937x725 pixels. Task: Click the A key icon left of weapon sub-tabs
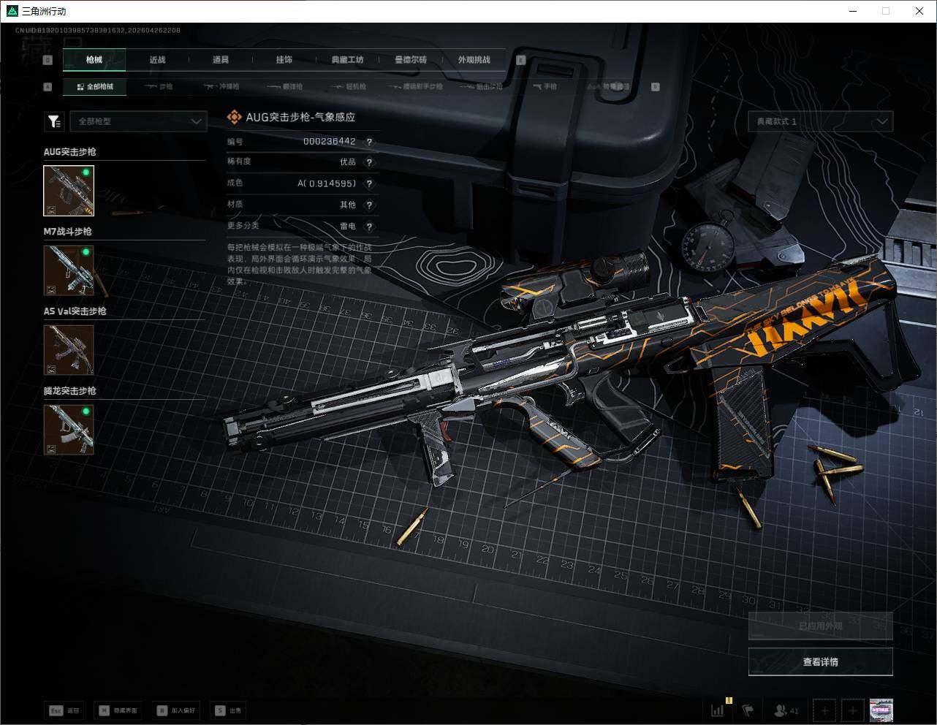pyautogui.click(x=48, y=86)
